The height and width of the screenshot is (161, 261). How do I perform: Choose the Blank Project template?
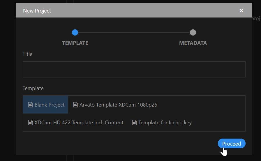pos(45,105)
